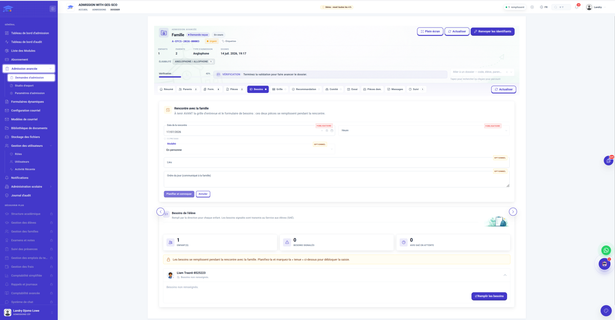Image resolution: width=615 pixels, height=320 pixels.
Task: Open the Messages tab
Action: tap(395, 89)
